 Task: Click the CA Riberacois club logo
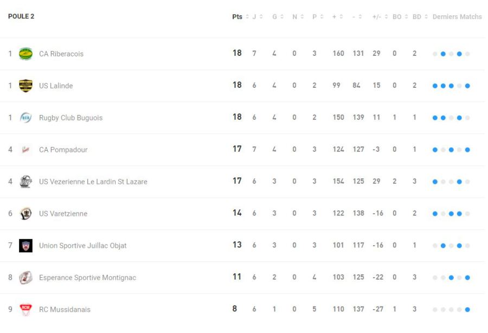[x=25, y=54]
